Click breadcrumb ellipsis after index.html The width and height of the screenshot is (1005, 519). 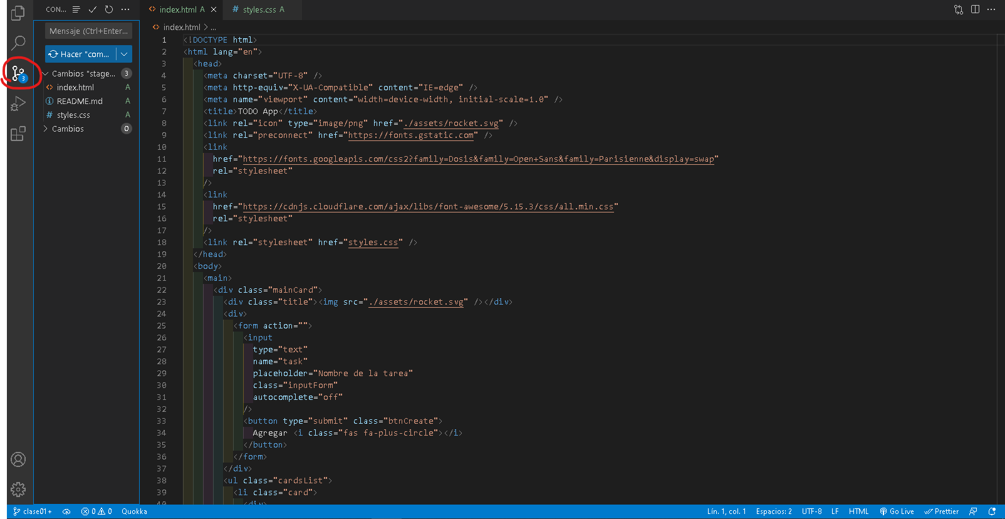tap(213, 27)
